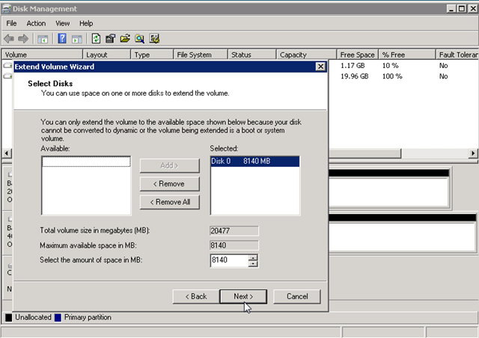Click the settings list toolbar icon

click(x=154, y=39)
